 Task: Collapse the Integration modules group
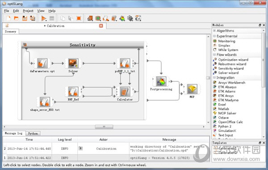[214, 77]
